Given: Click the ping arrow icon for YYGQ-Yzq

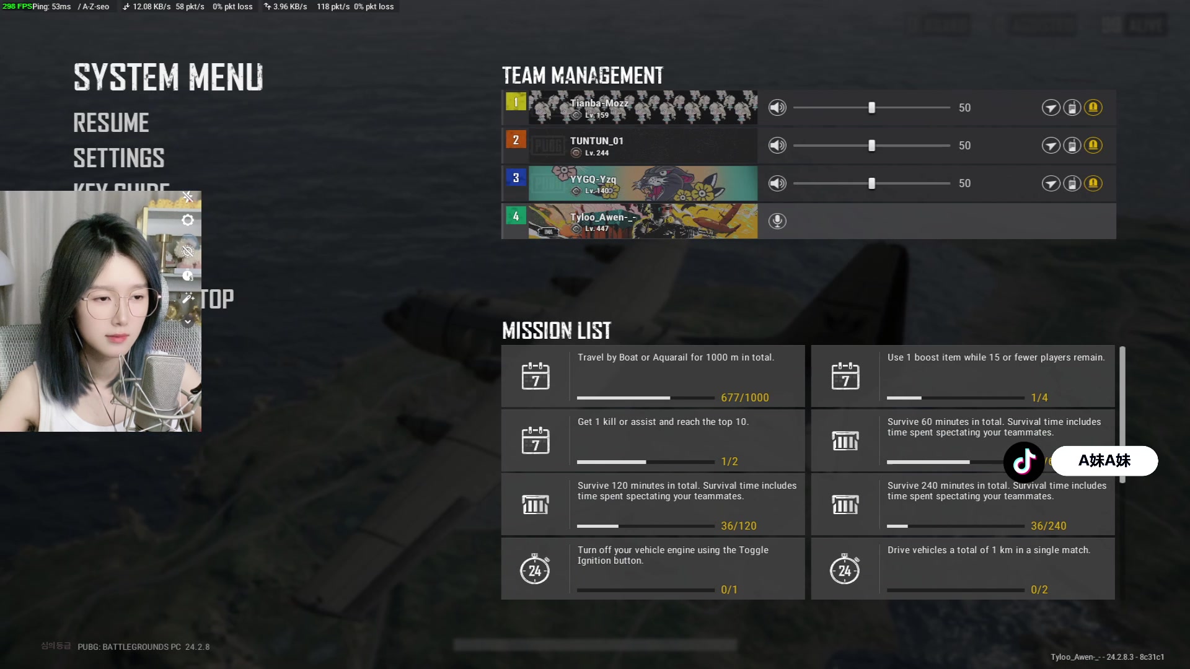Looking at the screenshot, I should [1051, 183].
